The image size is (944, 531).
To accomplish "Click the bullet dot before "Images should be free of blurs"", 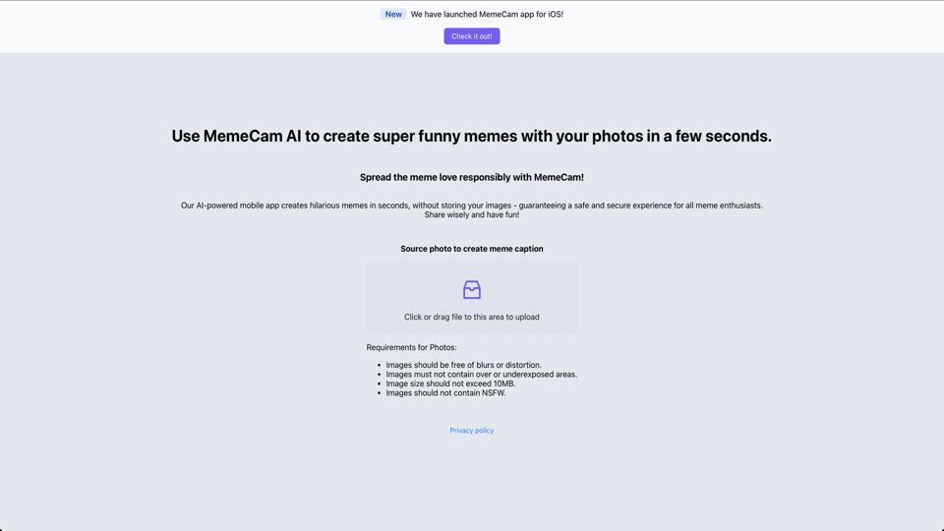I will [x=380, y=365].
